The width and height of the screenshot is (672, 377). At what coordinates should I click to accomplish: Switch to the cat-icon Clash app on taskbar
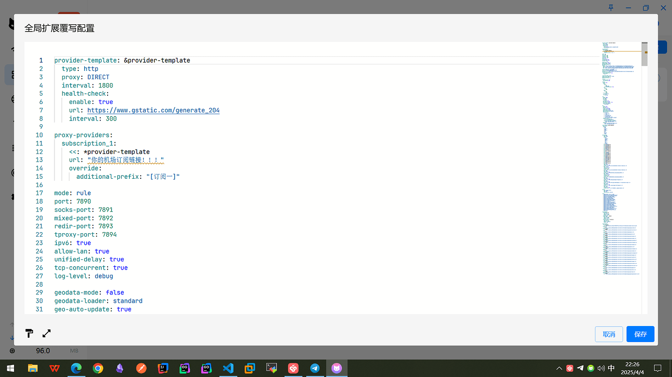tap(336, 368)
